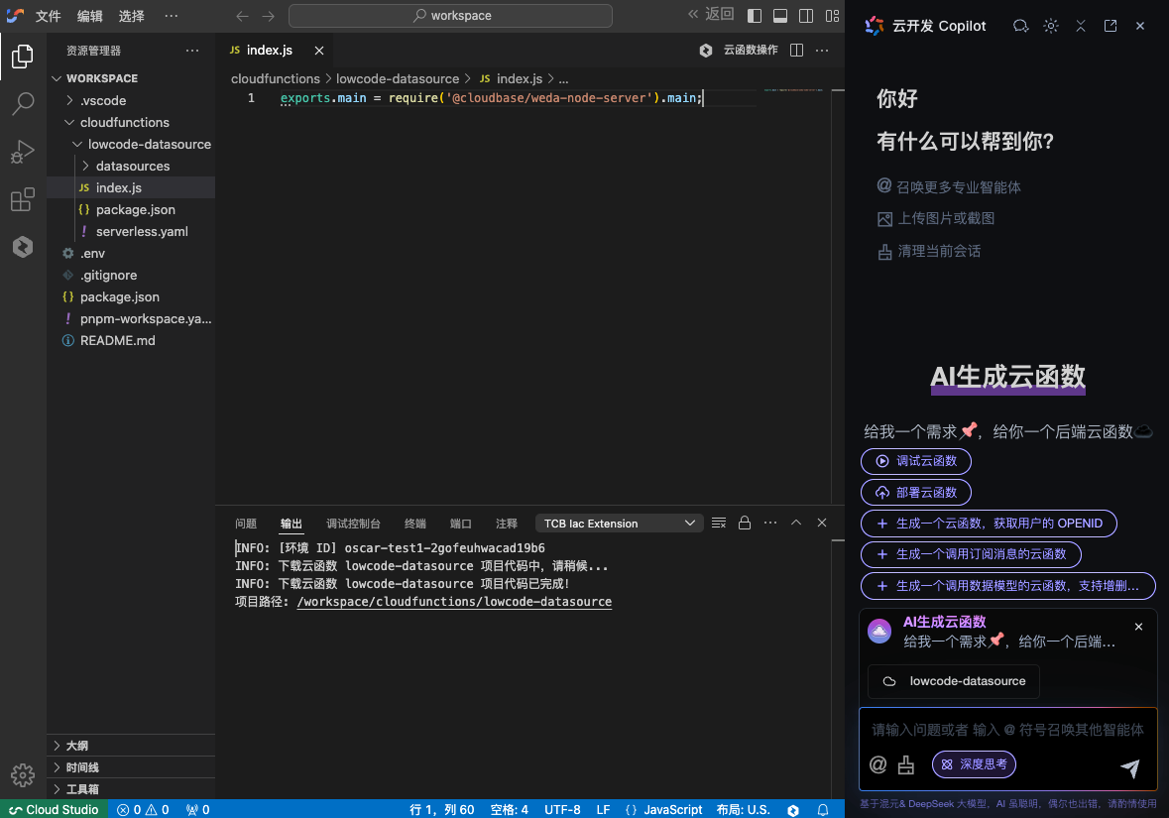The height and width of the screenshot is (818, 1169).
Task: Close the index.js editor tab
Action: 319,51
